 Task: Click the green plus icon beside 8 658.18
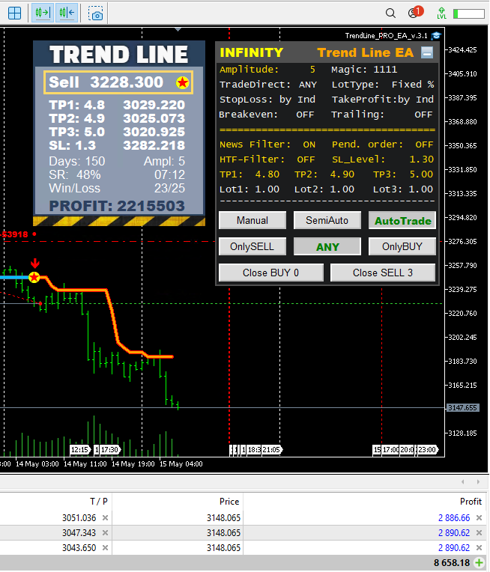[x=480, y=562]
